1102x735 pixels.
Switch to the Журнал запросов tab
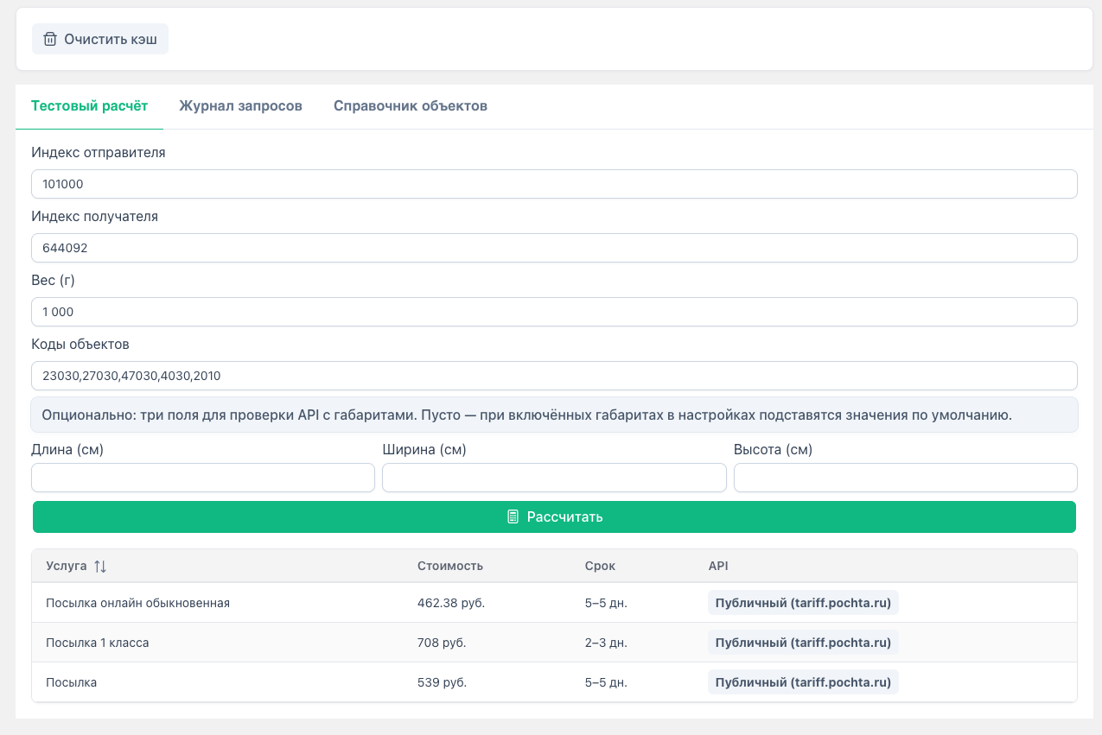(x=240, y=106)
